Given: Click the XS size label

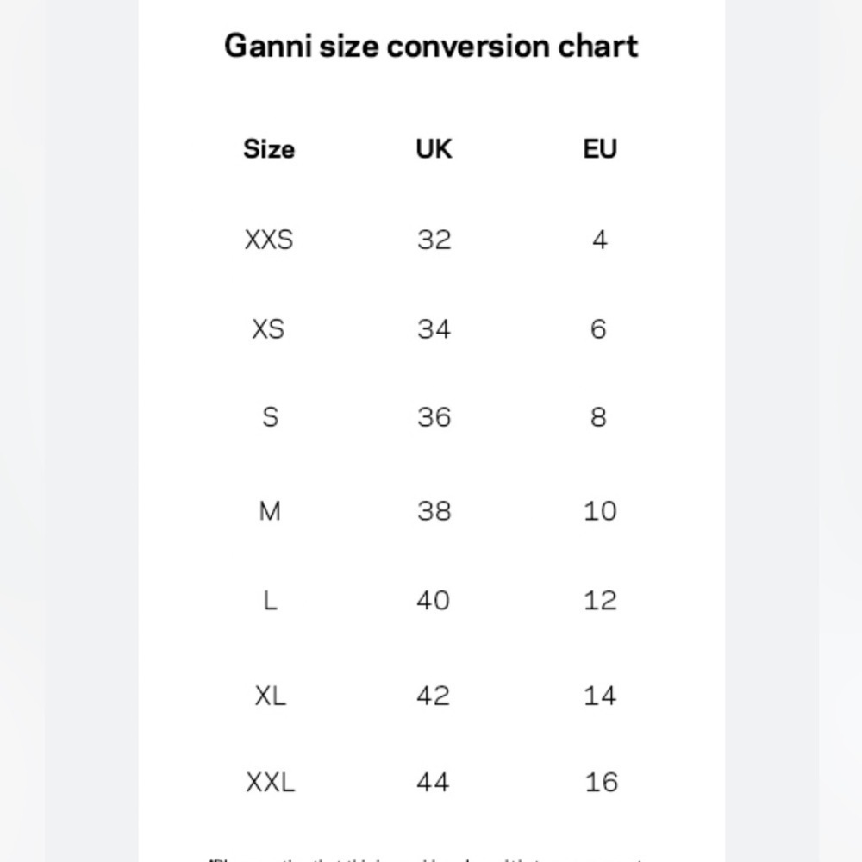Looking at the screenshot, I should coord(268,329).
